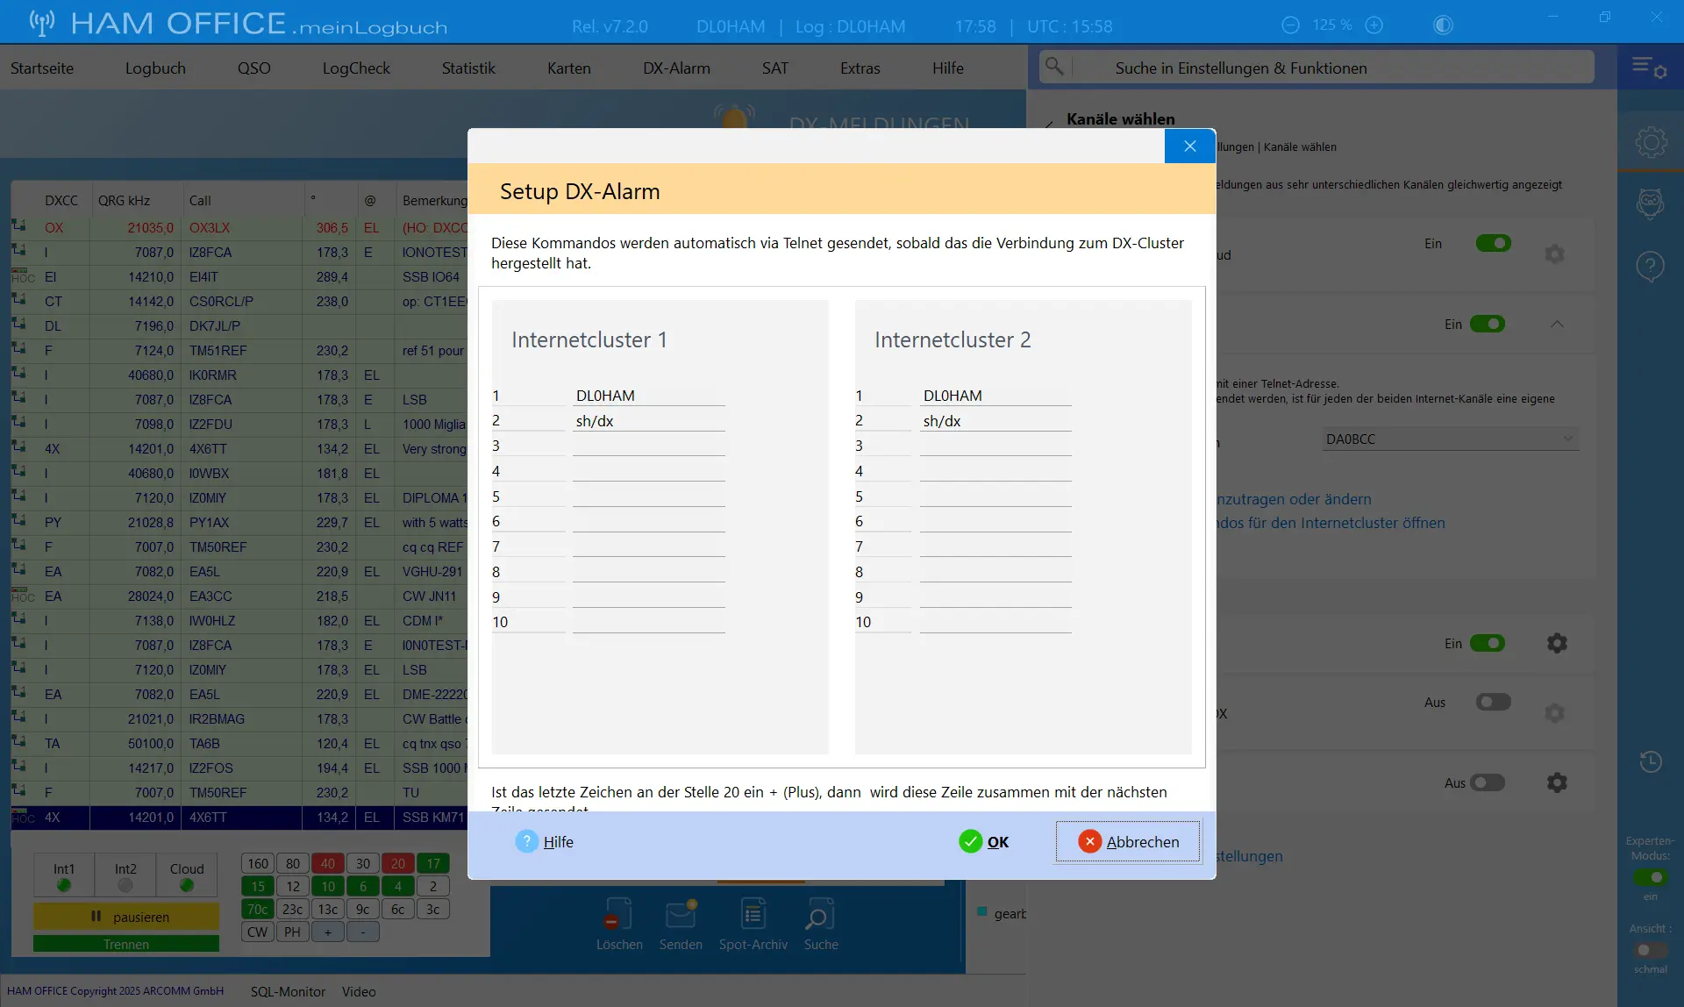Confirm with the OK button

984,842
